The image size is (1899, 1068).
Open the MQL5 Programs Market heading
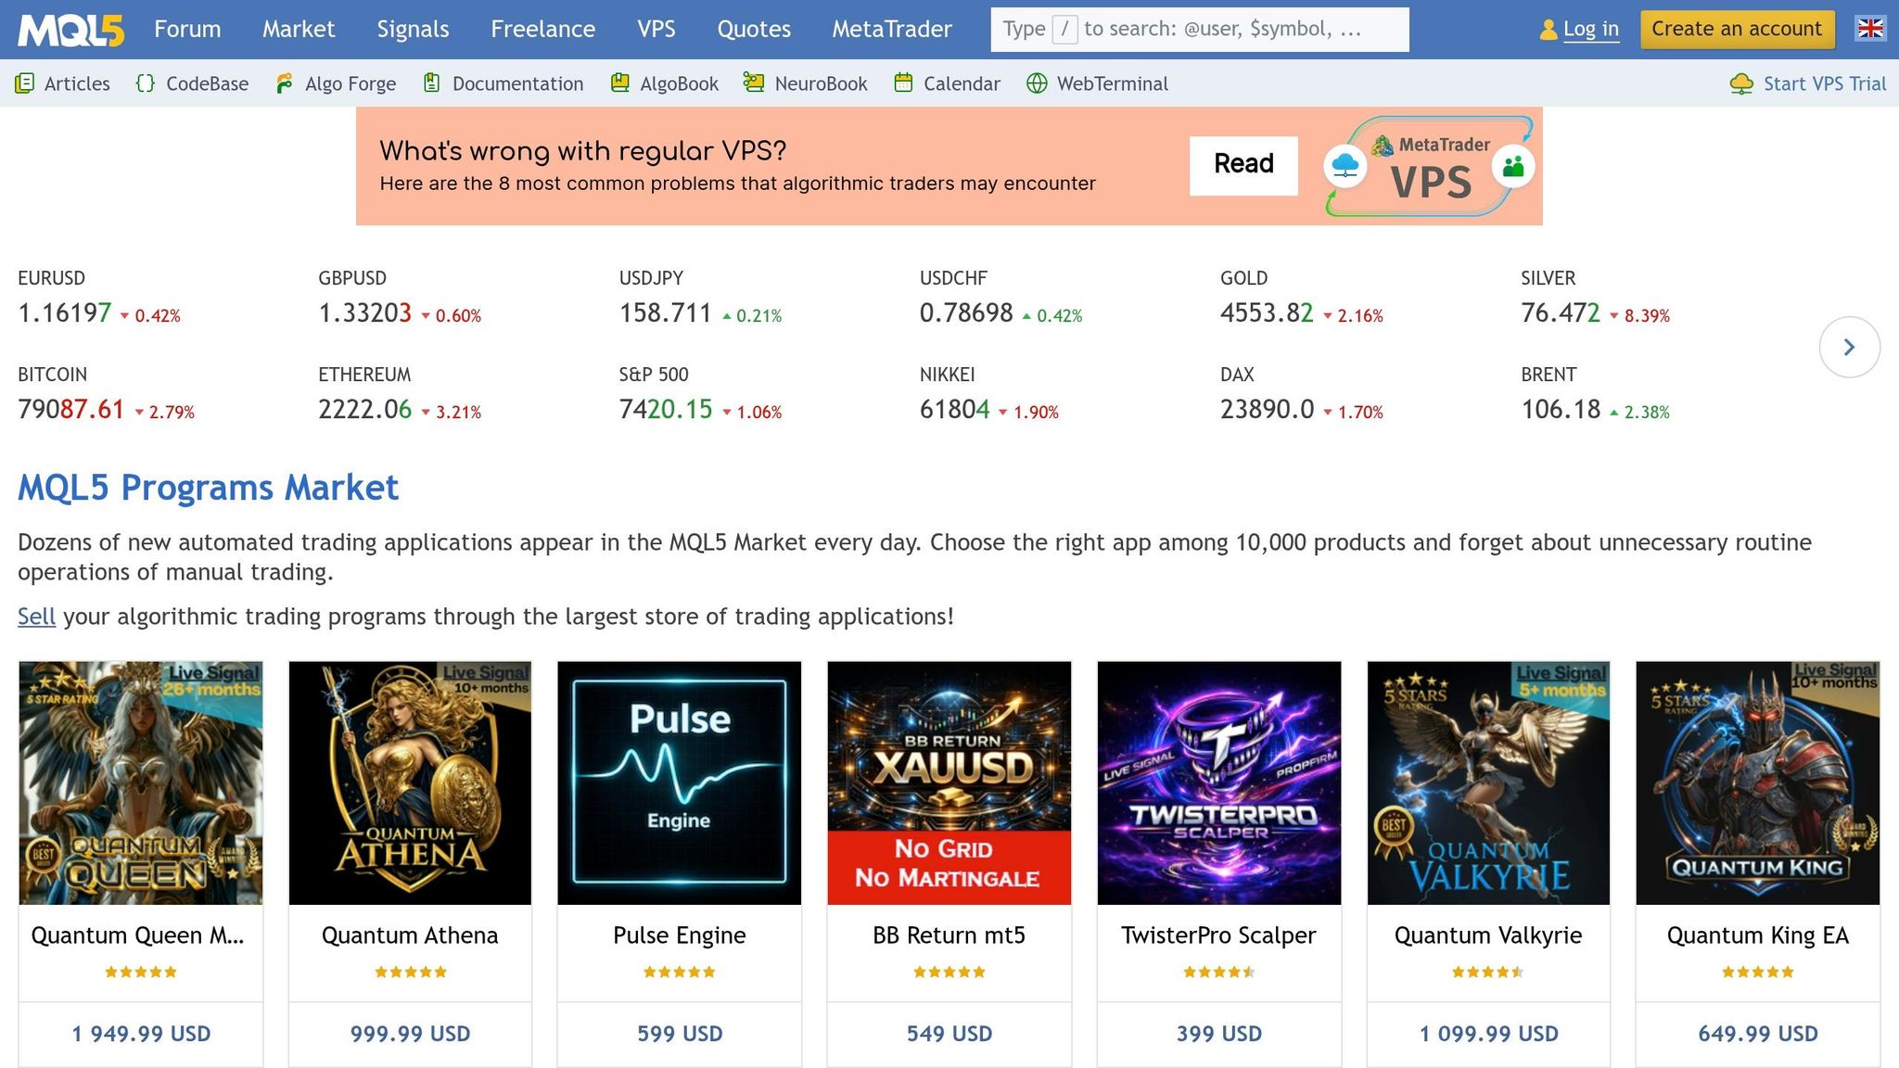pos(209,488)
